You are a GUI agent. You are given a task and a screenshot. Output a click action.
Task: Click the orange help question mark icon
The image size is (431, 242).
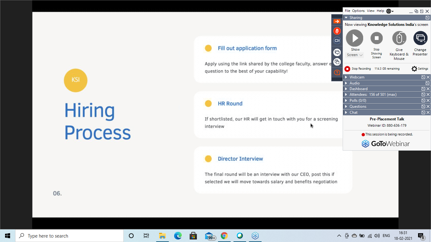coord(337,72)
